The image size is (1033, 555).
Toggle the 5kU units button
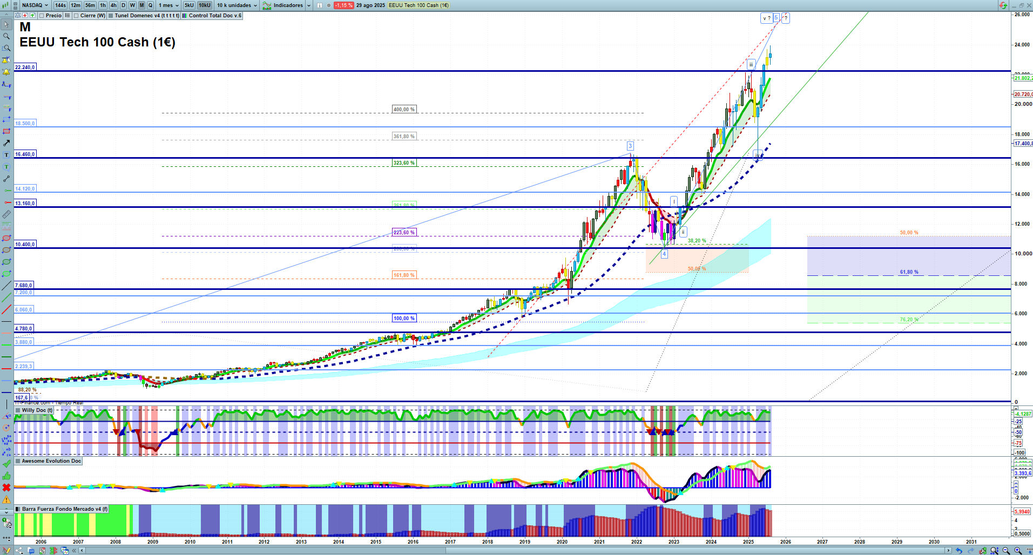(x=189, y=5)
